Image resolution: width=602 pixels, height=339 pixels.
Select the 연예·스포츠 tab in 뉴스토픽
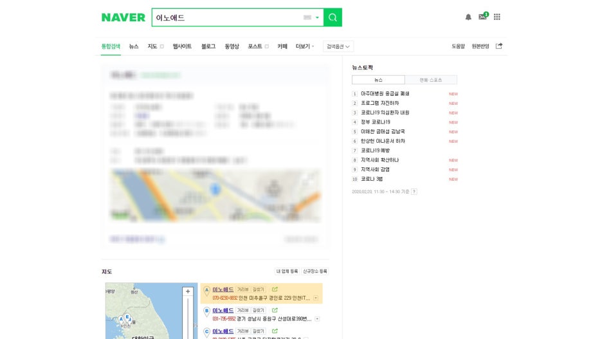pos(431,80)
